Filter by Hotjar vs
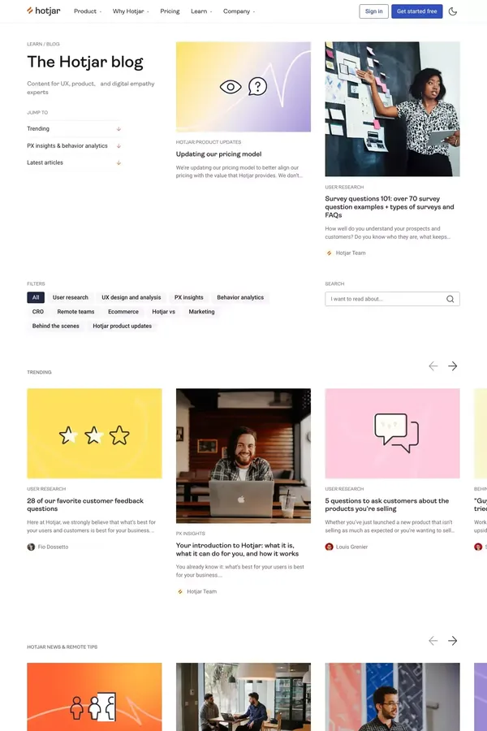487x731 pixels. 164,312
